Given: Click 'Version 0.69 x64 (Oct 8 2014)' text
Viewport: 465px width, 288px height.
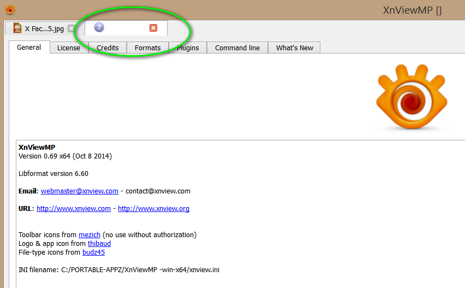Looking at the screenshot, I should pyautogui.click(x=65, y=156).
